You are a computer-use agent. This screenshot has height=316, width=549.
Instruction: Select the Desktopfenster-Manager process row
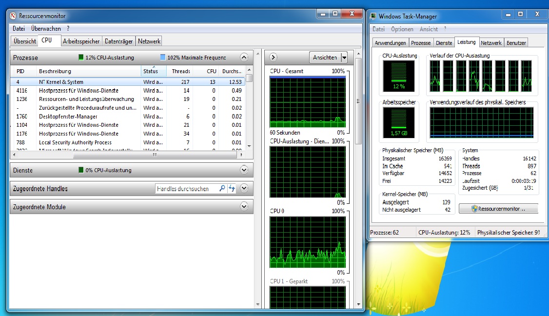coord(128,117)
